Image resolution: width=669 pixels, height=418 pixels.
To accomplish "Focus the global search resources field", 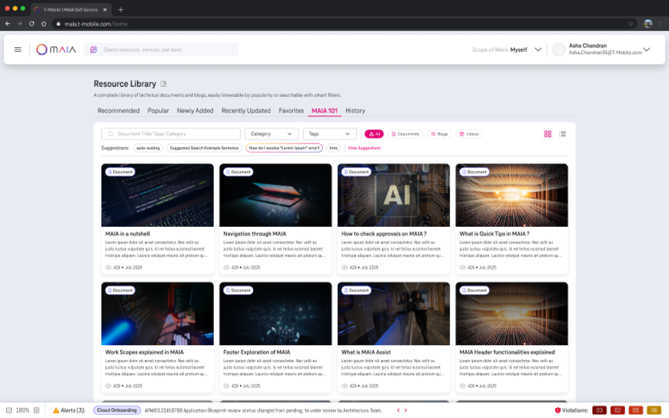I will pyautogui.click(x=161, y=50).
